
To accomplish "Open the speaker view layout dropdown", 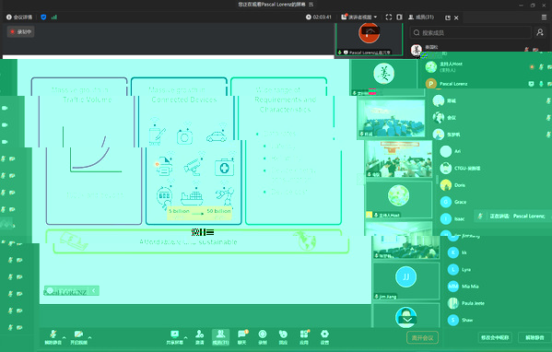I will (359, 17).
